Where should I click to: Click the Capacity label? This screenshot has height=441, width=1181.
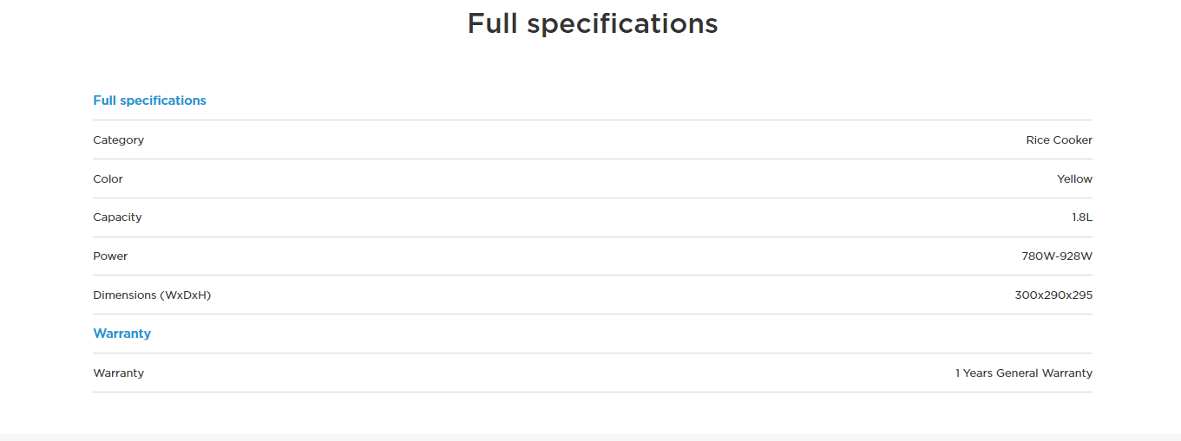pos(117,217)
